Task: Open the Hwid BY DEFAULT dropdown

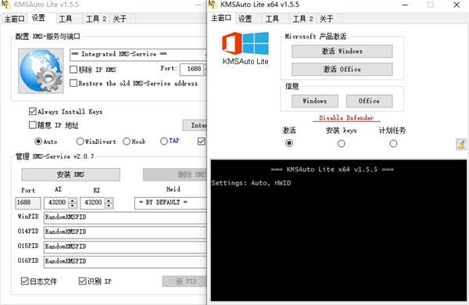Action: point(170,203)
